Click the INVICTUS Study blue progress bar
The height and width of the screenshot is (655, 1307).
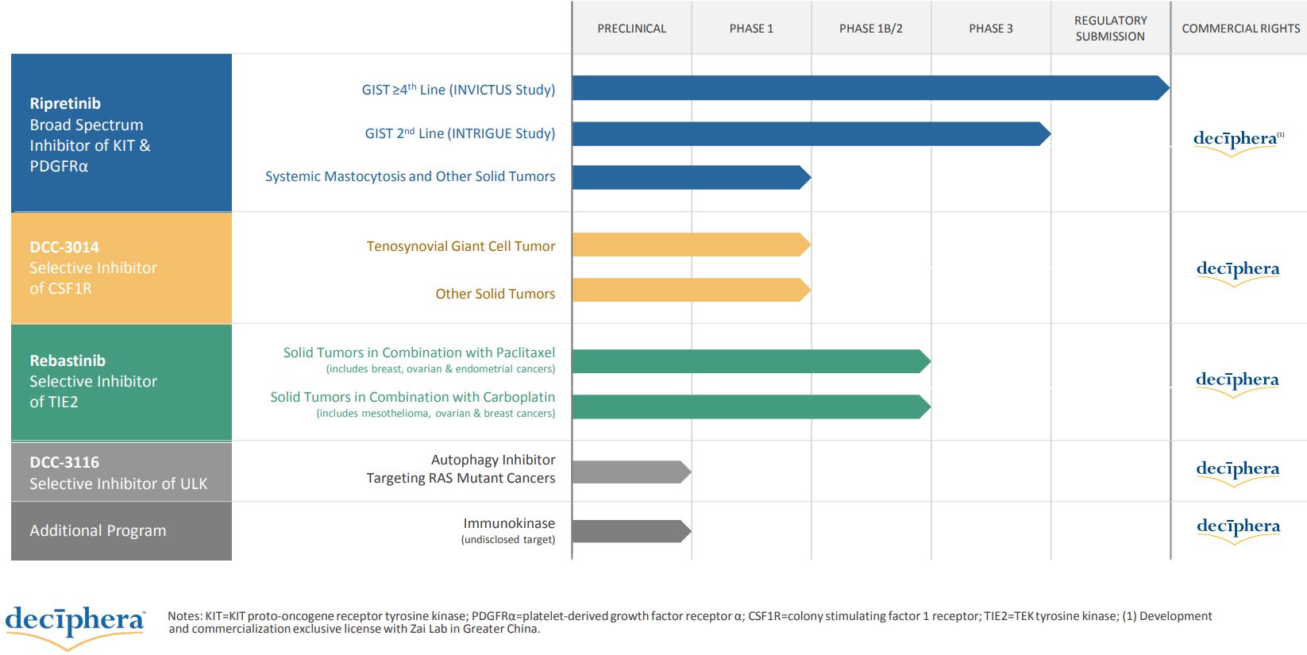[x=870, y=88]
